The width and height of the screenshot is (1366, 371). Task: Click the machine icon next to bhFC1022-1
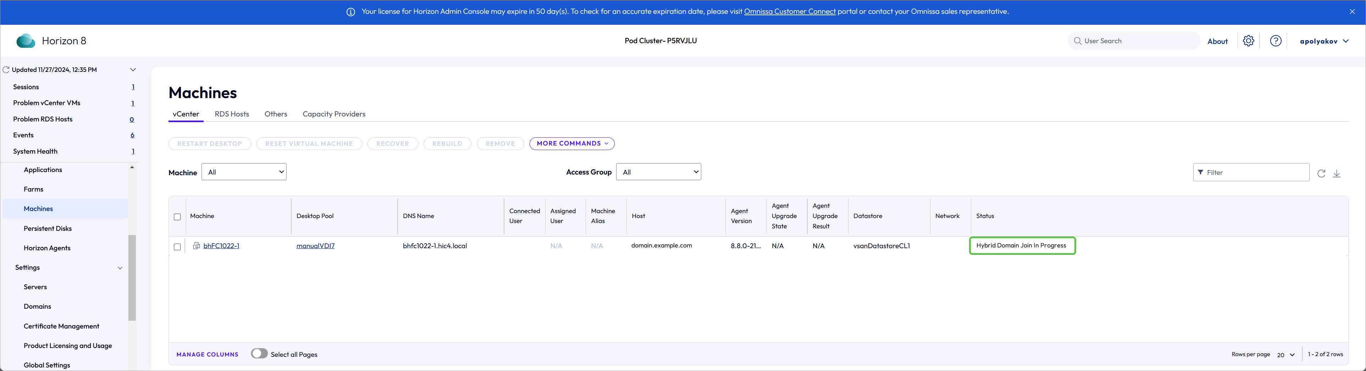[196, 246]
